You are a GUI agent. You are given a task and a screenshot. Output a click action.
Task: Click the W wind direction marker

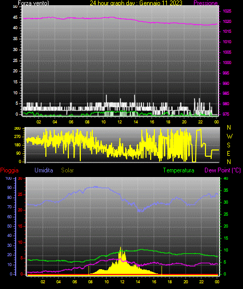[x=229, y=136]
